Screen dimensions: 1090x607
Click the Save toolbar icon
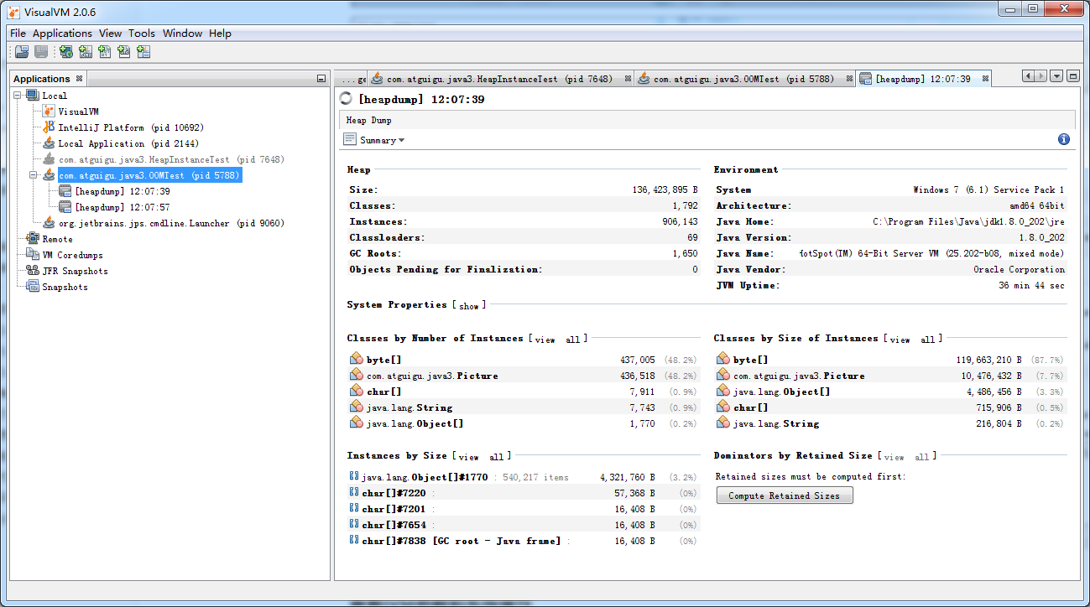pos(40,52)
